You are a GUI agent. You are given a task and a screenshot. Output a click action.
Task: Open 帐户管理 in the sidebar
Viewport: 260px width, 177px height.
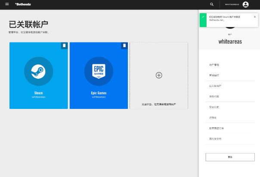coord(230,65)
